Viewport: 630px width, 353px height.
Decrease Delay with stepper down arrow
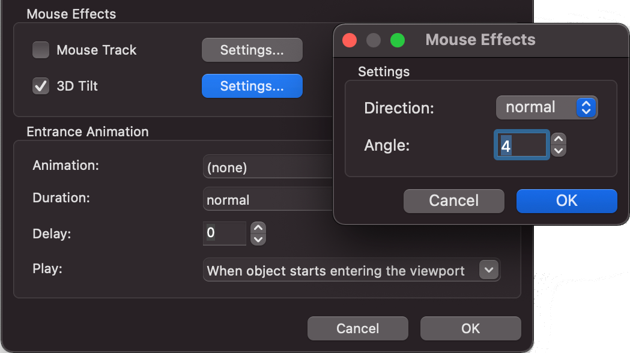pyautogui.click(x=258, y=239)
